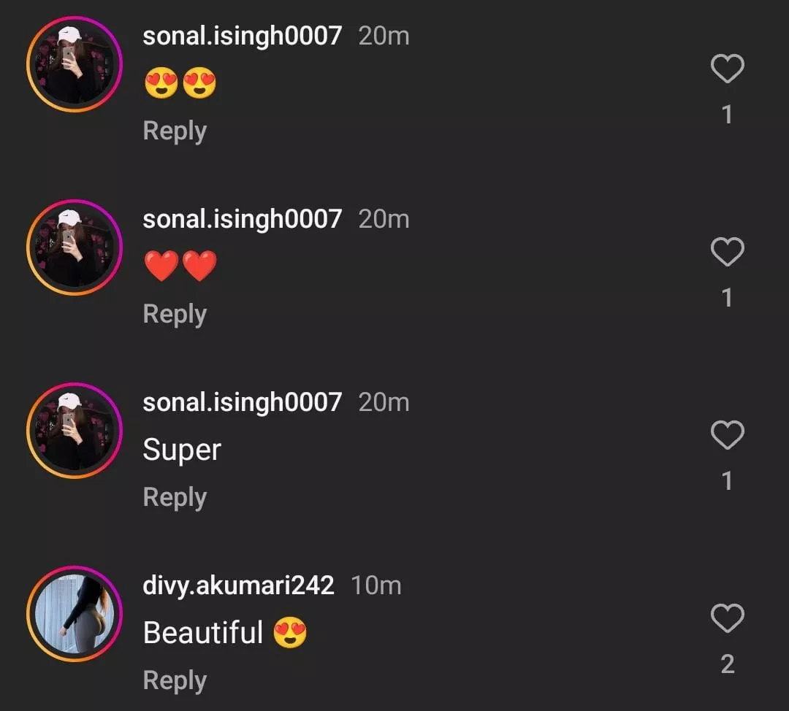Open the avatar beside the red hearts comment
789x711 pixels.
pyautogui.click(x=75, y=247)
